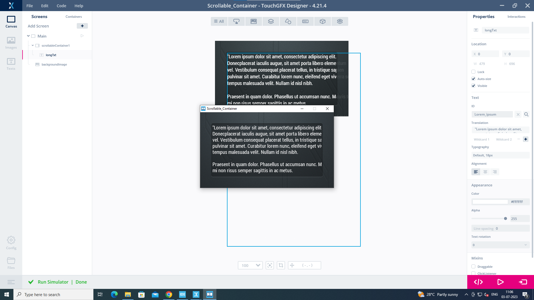
Task: Open the Code menu
Action: pyautogui.click(x=61, y=6)
